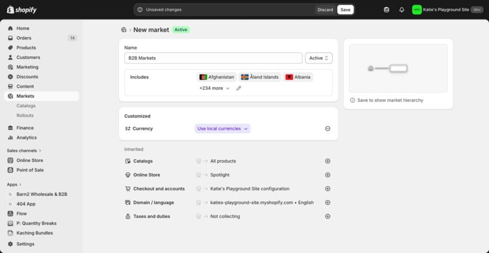Click the Analytics bar chart icon in sidebar
This screenshot has width=489, height=253.
coord(10,138)
